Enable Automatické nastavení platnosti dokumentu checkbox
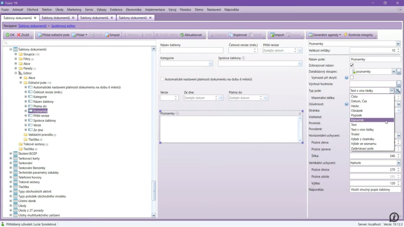This screenshot has width=404, height=227. (x=162, y=79)
